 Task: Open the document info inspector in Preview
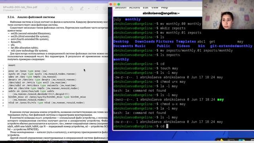coord(47,8)
